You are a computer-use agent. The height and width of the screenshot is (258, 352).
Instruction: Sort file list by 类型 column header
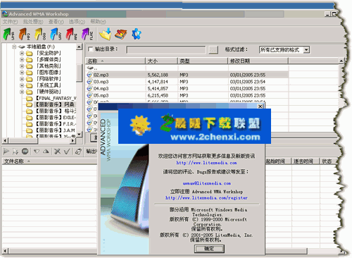(203, 61)
